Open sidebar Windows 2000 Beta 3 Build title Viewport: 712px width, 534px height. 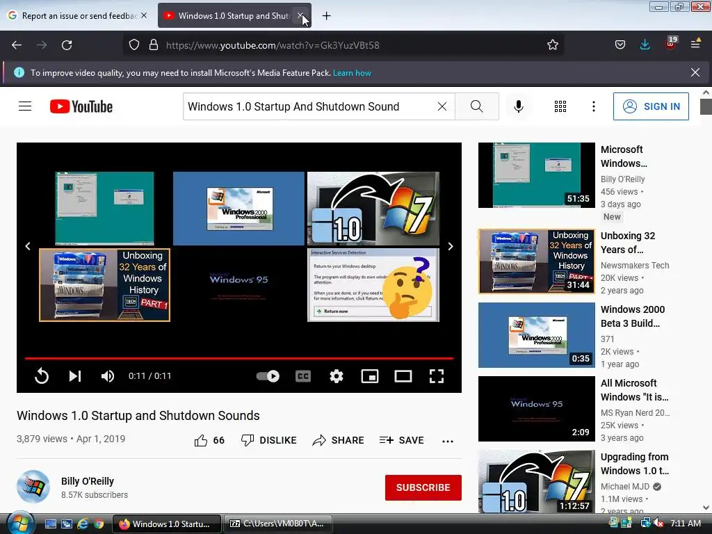pos(633,316)
